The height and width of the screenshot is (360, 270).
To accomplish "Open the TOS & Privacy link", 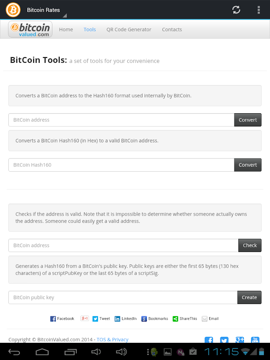I will [112, 340].
